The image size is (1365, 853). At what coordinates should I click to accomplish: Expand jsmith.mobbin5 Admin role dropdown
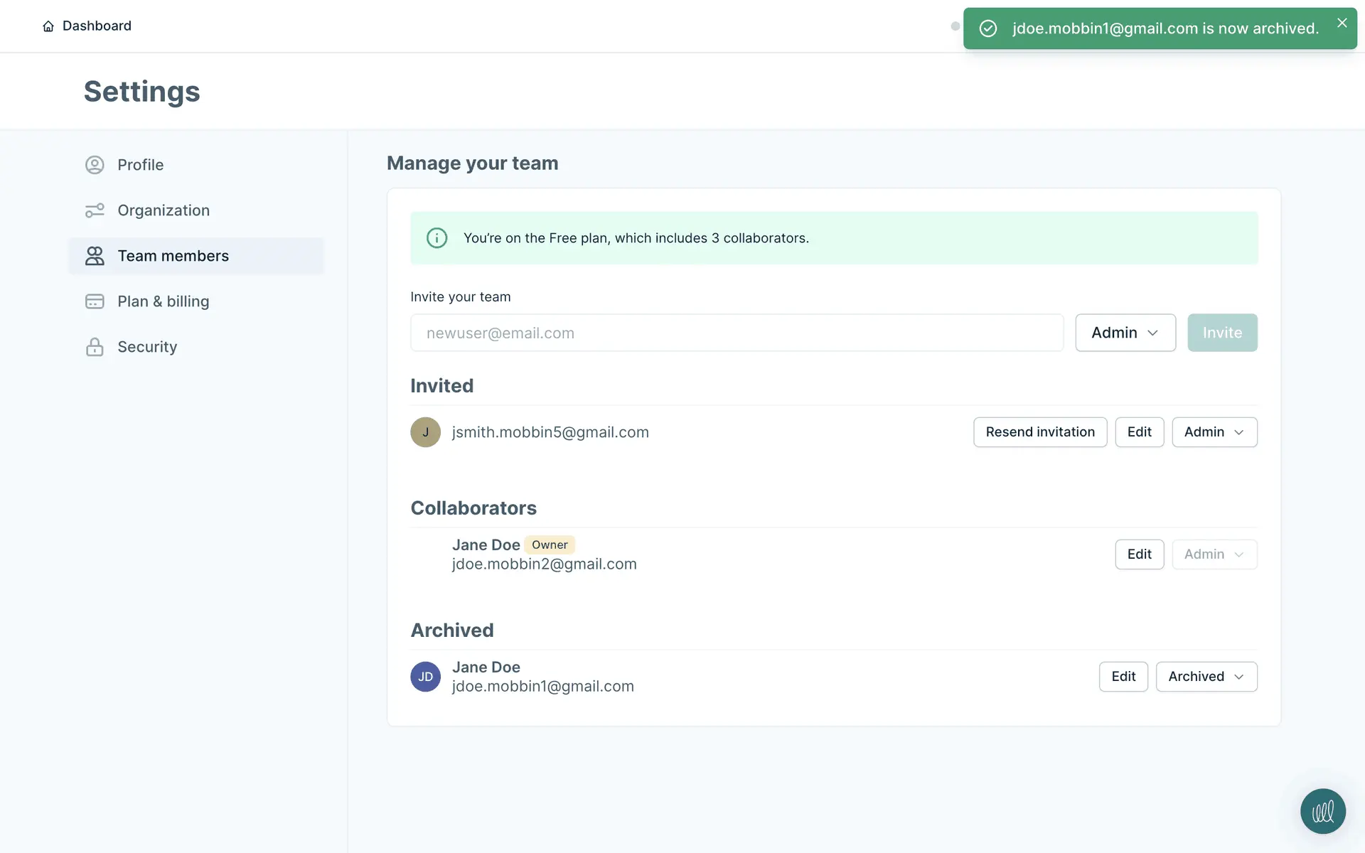tap(1214, 432)
